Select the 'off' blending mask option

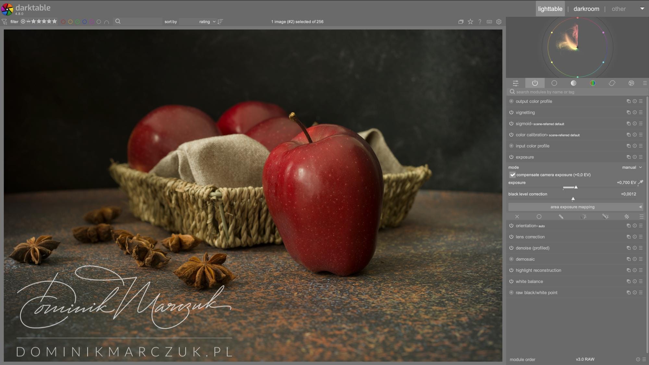[x=517, y=216]
